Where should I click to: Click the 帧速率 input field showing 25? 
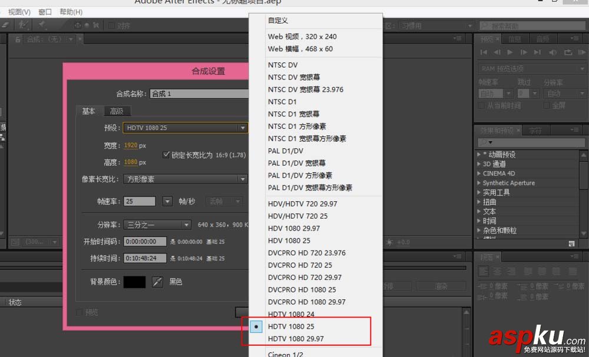tap(140, 201)
